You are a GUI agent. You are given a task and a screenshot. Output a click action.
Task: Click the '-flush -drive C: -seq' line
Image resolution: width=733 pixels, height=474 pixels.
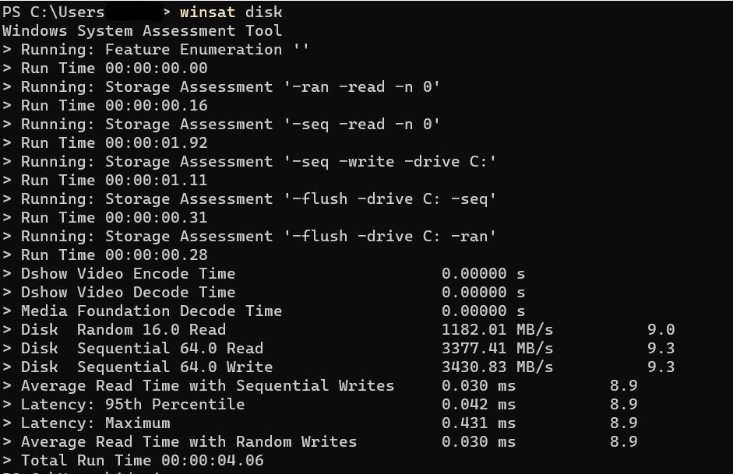coord(259,198)
